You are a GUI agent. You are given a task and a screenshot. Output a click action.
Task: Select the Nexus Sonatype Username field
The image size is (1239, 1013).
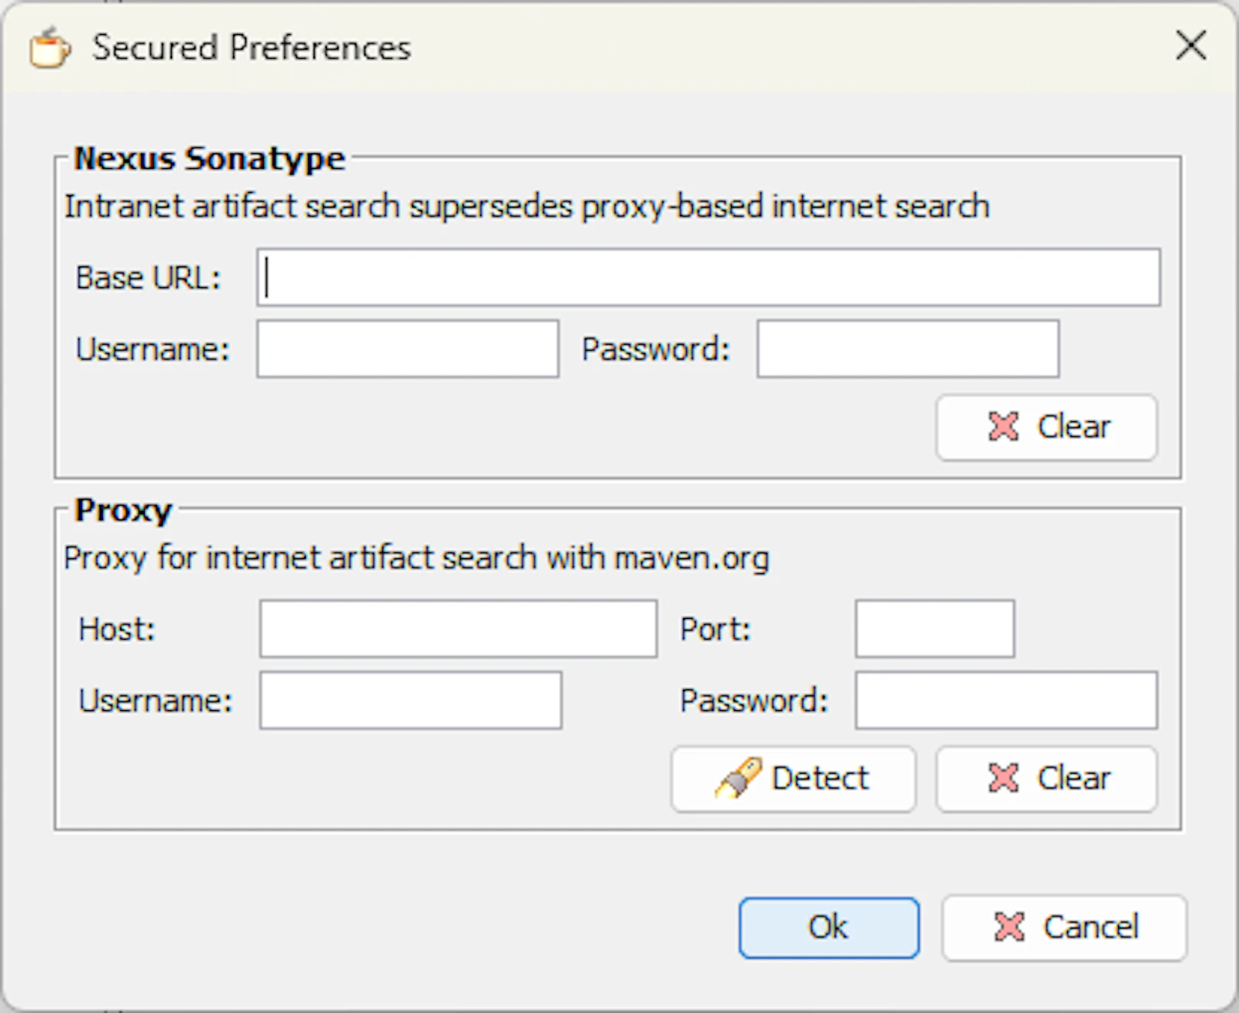point(408,349)
